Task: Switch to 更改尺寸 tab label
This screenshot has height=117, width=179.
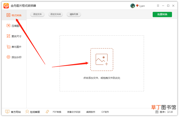Action: tap(17, 36)
